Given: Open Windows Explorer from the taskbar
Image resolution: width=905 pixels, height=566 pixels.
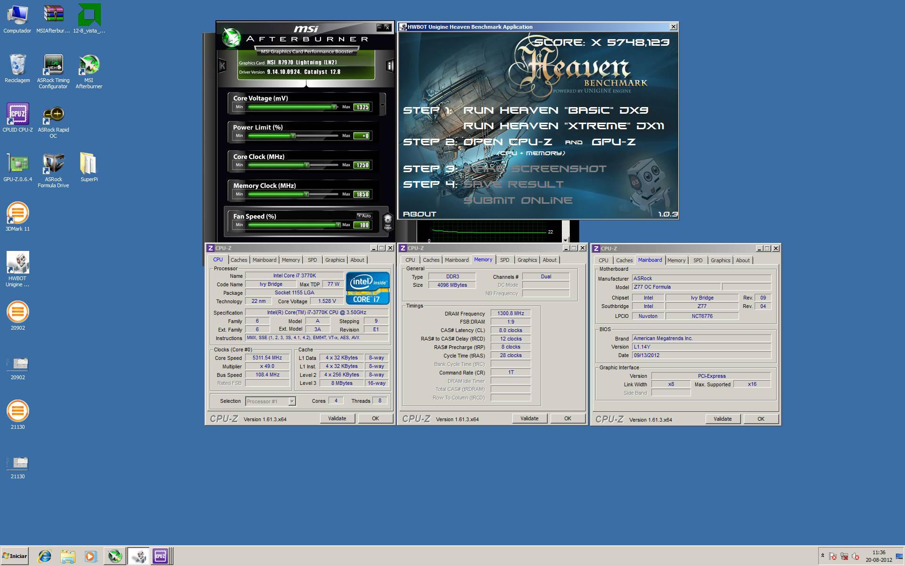Looking at the screenshot, I should pos(68,556).
